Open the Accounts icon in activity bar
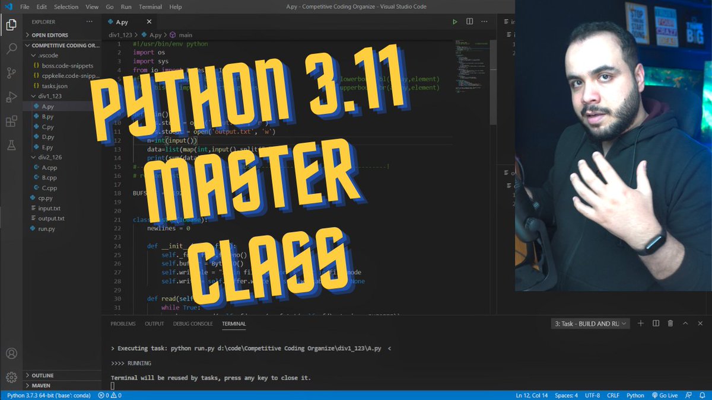712x400 pixels. 11,354
